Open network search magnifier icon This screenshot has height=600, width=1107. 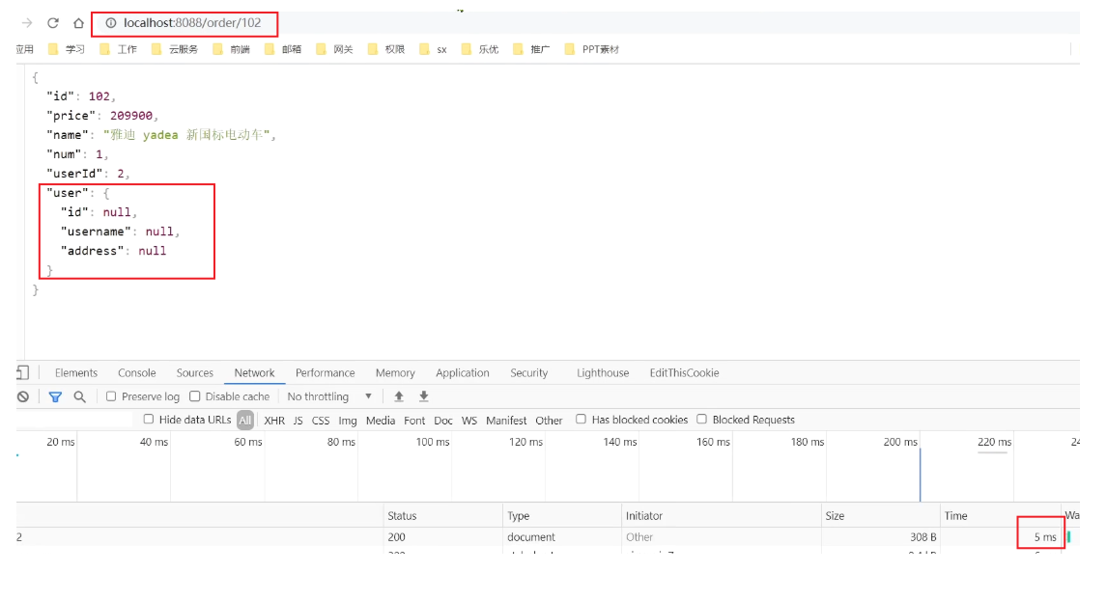click(80, 396)
